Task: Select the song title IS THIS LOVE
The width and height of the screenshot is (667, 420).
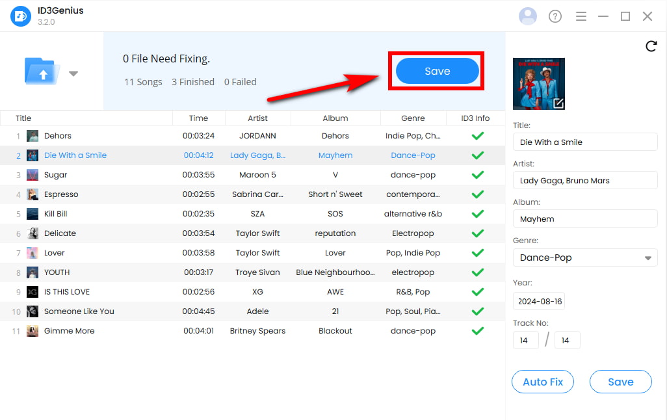Action: 67,292
